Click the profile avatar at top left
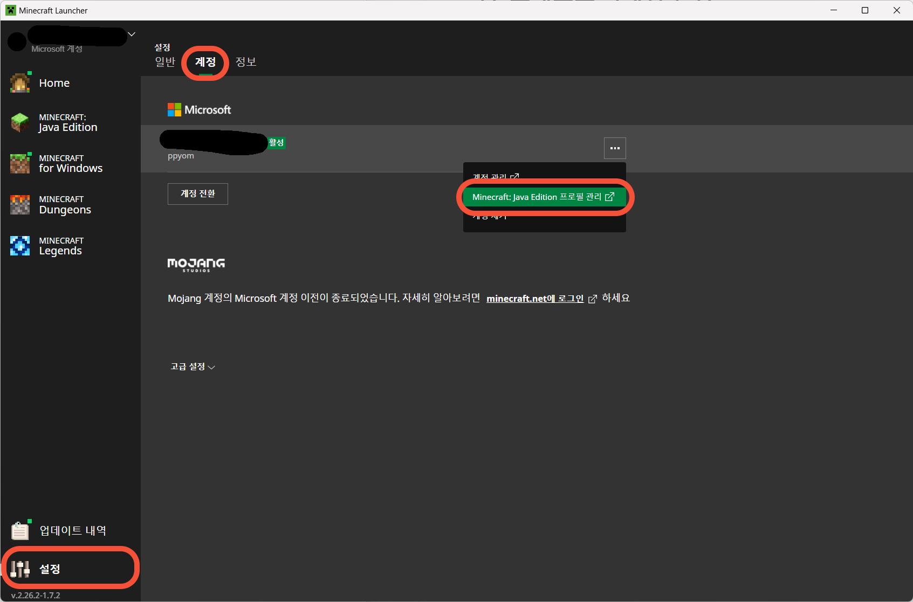The width and height of the screenshot is (913, 602). [17, 41]
